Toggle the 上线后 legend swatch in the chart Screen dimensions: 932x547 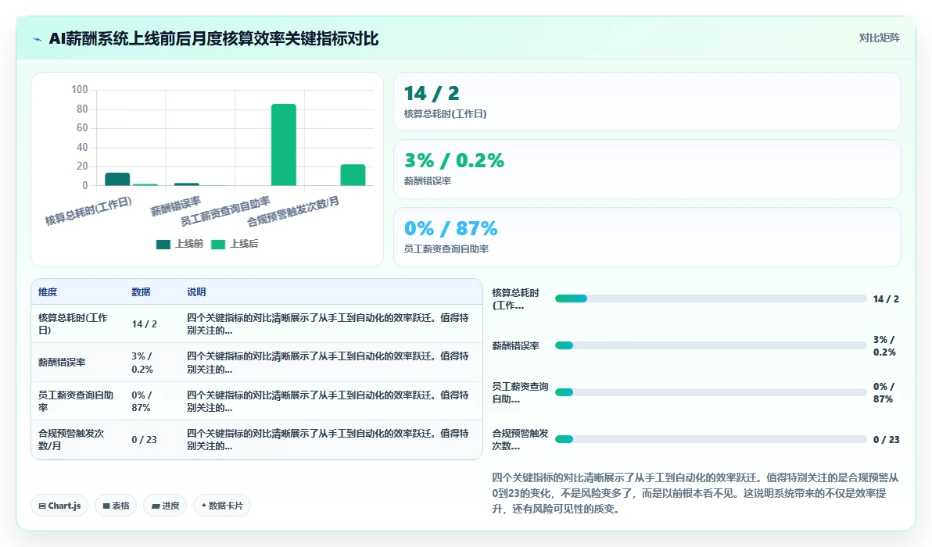click(218, 244)
